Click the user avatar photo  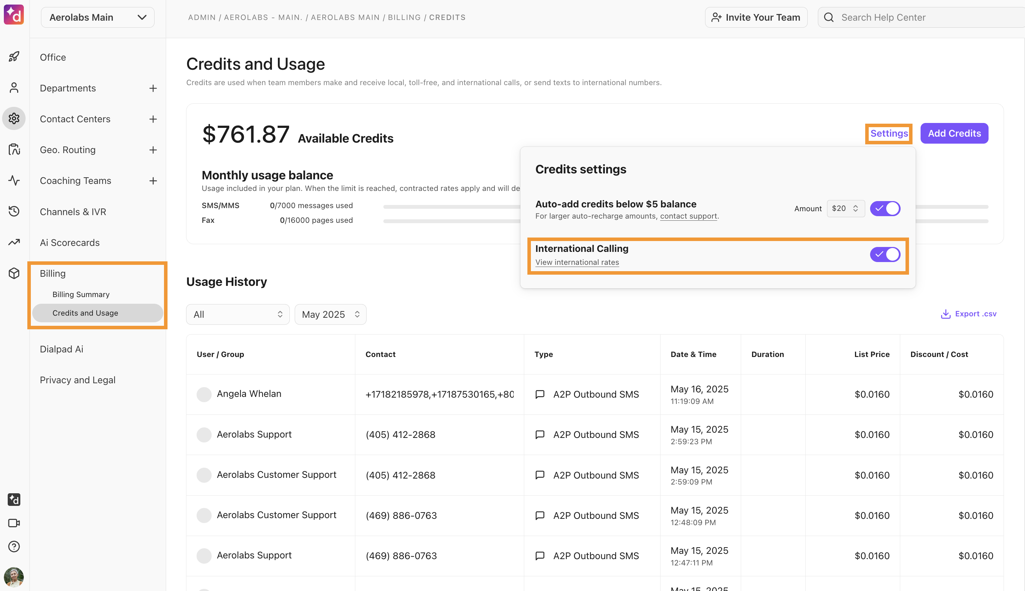pos(14,577)
